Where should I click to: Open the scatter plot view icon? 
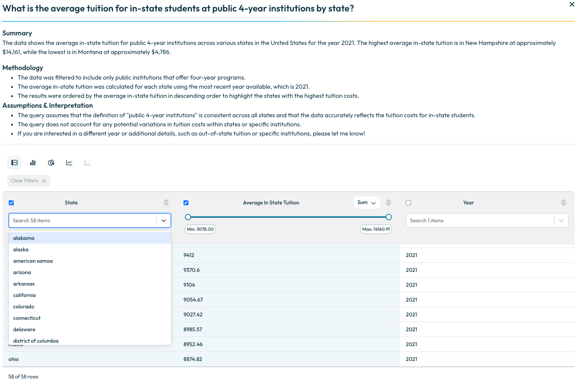coord(88,163)
